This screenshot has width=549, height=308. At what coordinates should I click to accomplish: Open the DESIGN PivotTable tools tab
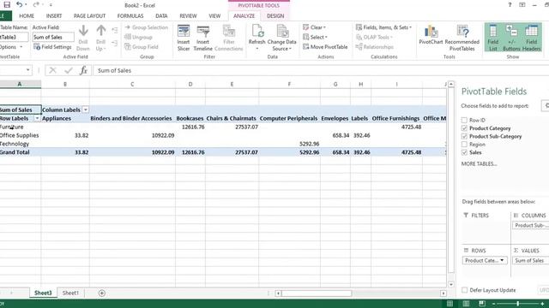coord(275,16)
